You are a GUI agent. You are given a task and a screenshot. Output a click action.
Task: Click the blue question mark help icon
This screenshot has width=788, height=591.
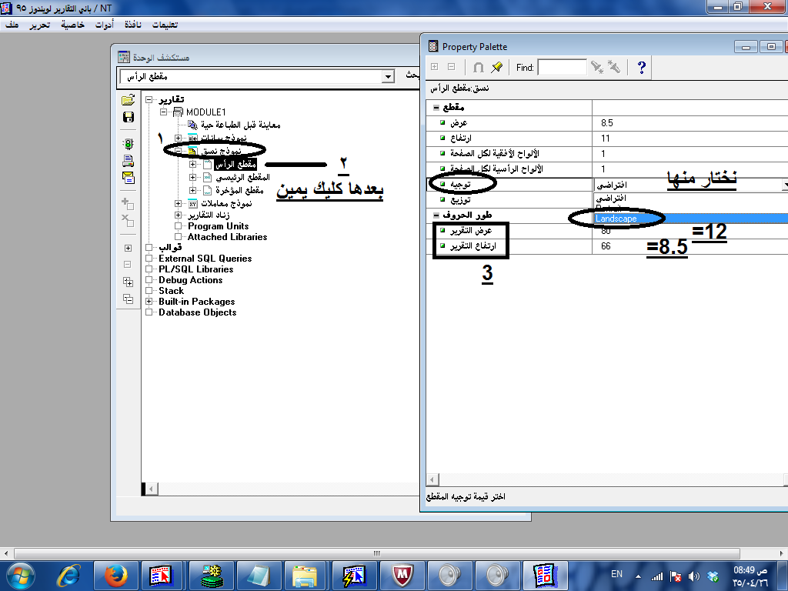pos(641,68)
